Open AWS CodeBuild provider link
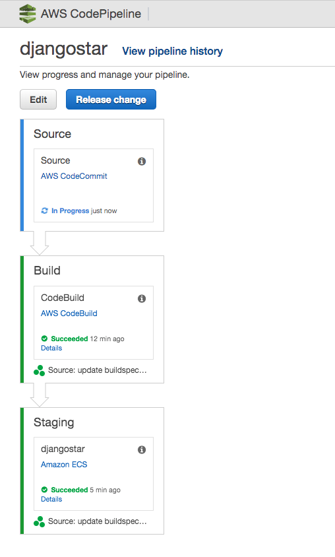 pos(69,313)
